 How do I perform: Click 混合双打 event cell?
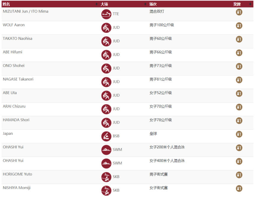coord(157,12)
